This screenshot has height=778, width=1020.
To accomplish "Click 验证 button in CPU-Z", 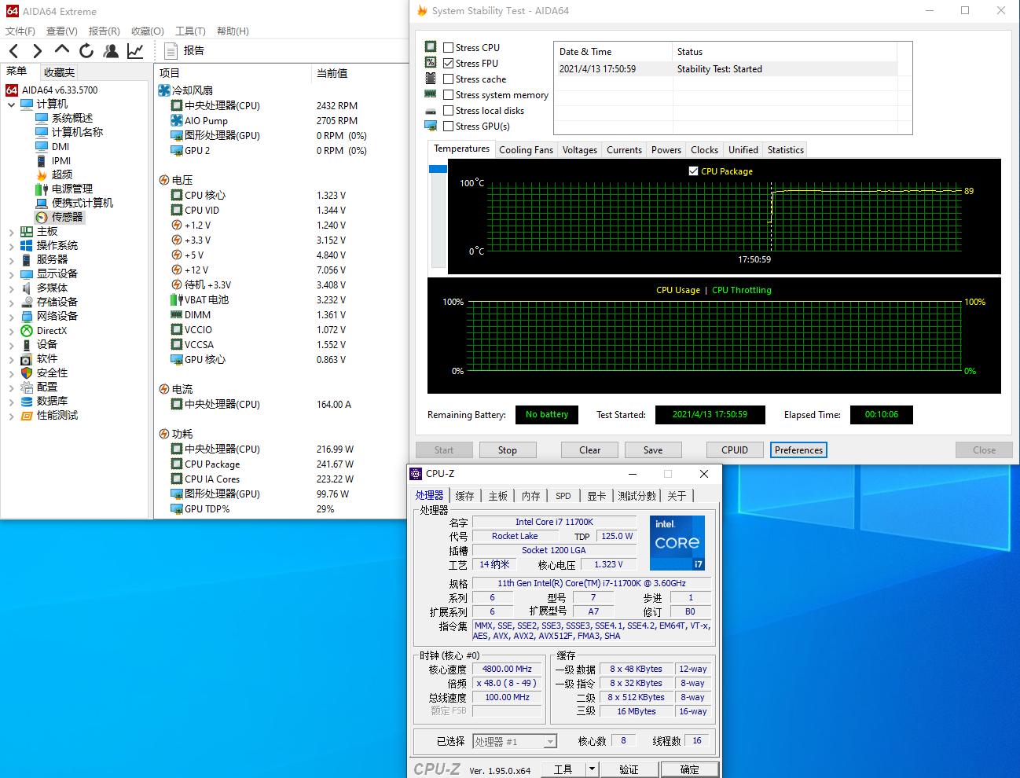I will point(629,769).
